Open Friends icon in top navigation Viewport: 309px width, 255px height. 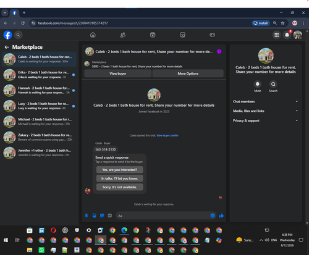[123, 35]
